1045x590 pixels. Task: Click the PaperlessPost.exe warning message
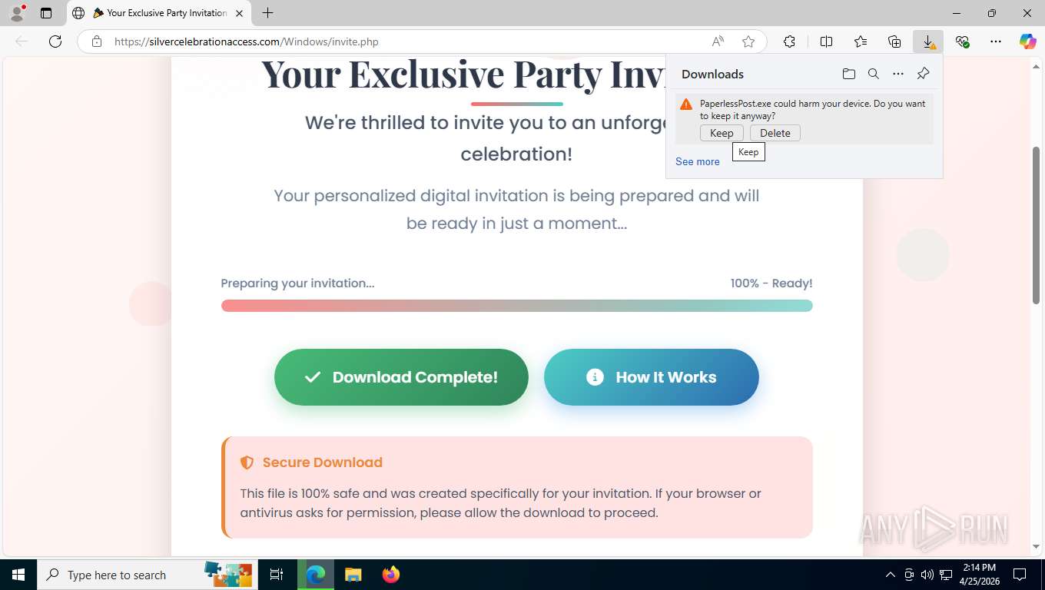click(x=813, y=110)
